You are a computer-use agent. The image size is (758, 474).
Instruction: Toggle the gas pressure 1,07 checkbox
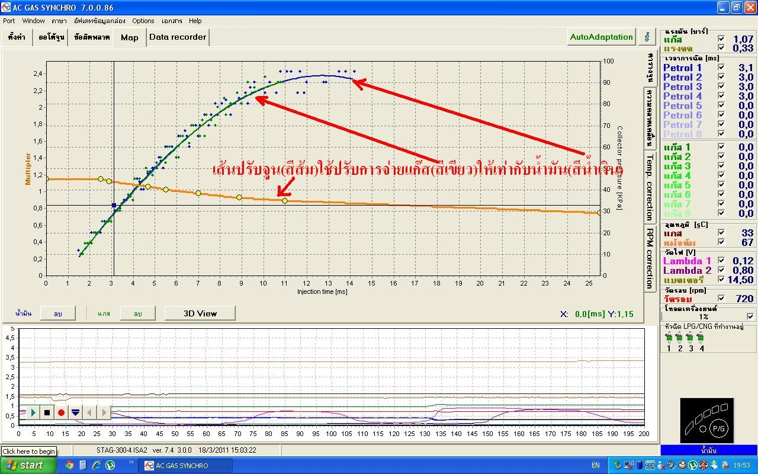point(721,39)
